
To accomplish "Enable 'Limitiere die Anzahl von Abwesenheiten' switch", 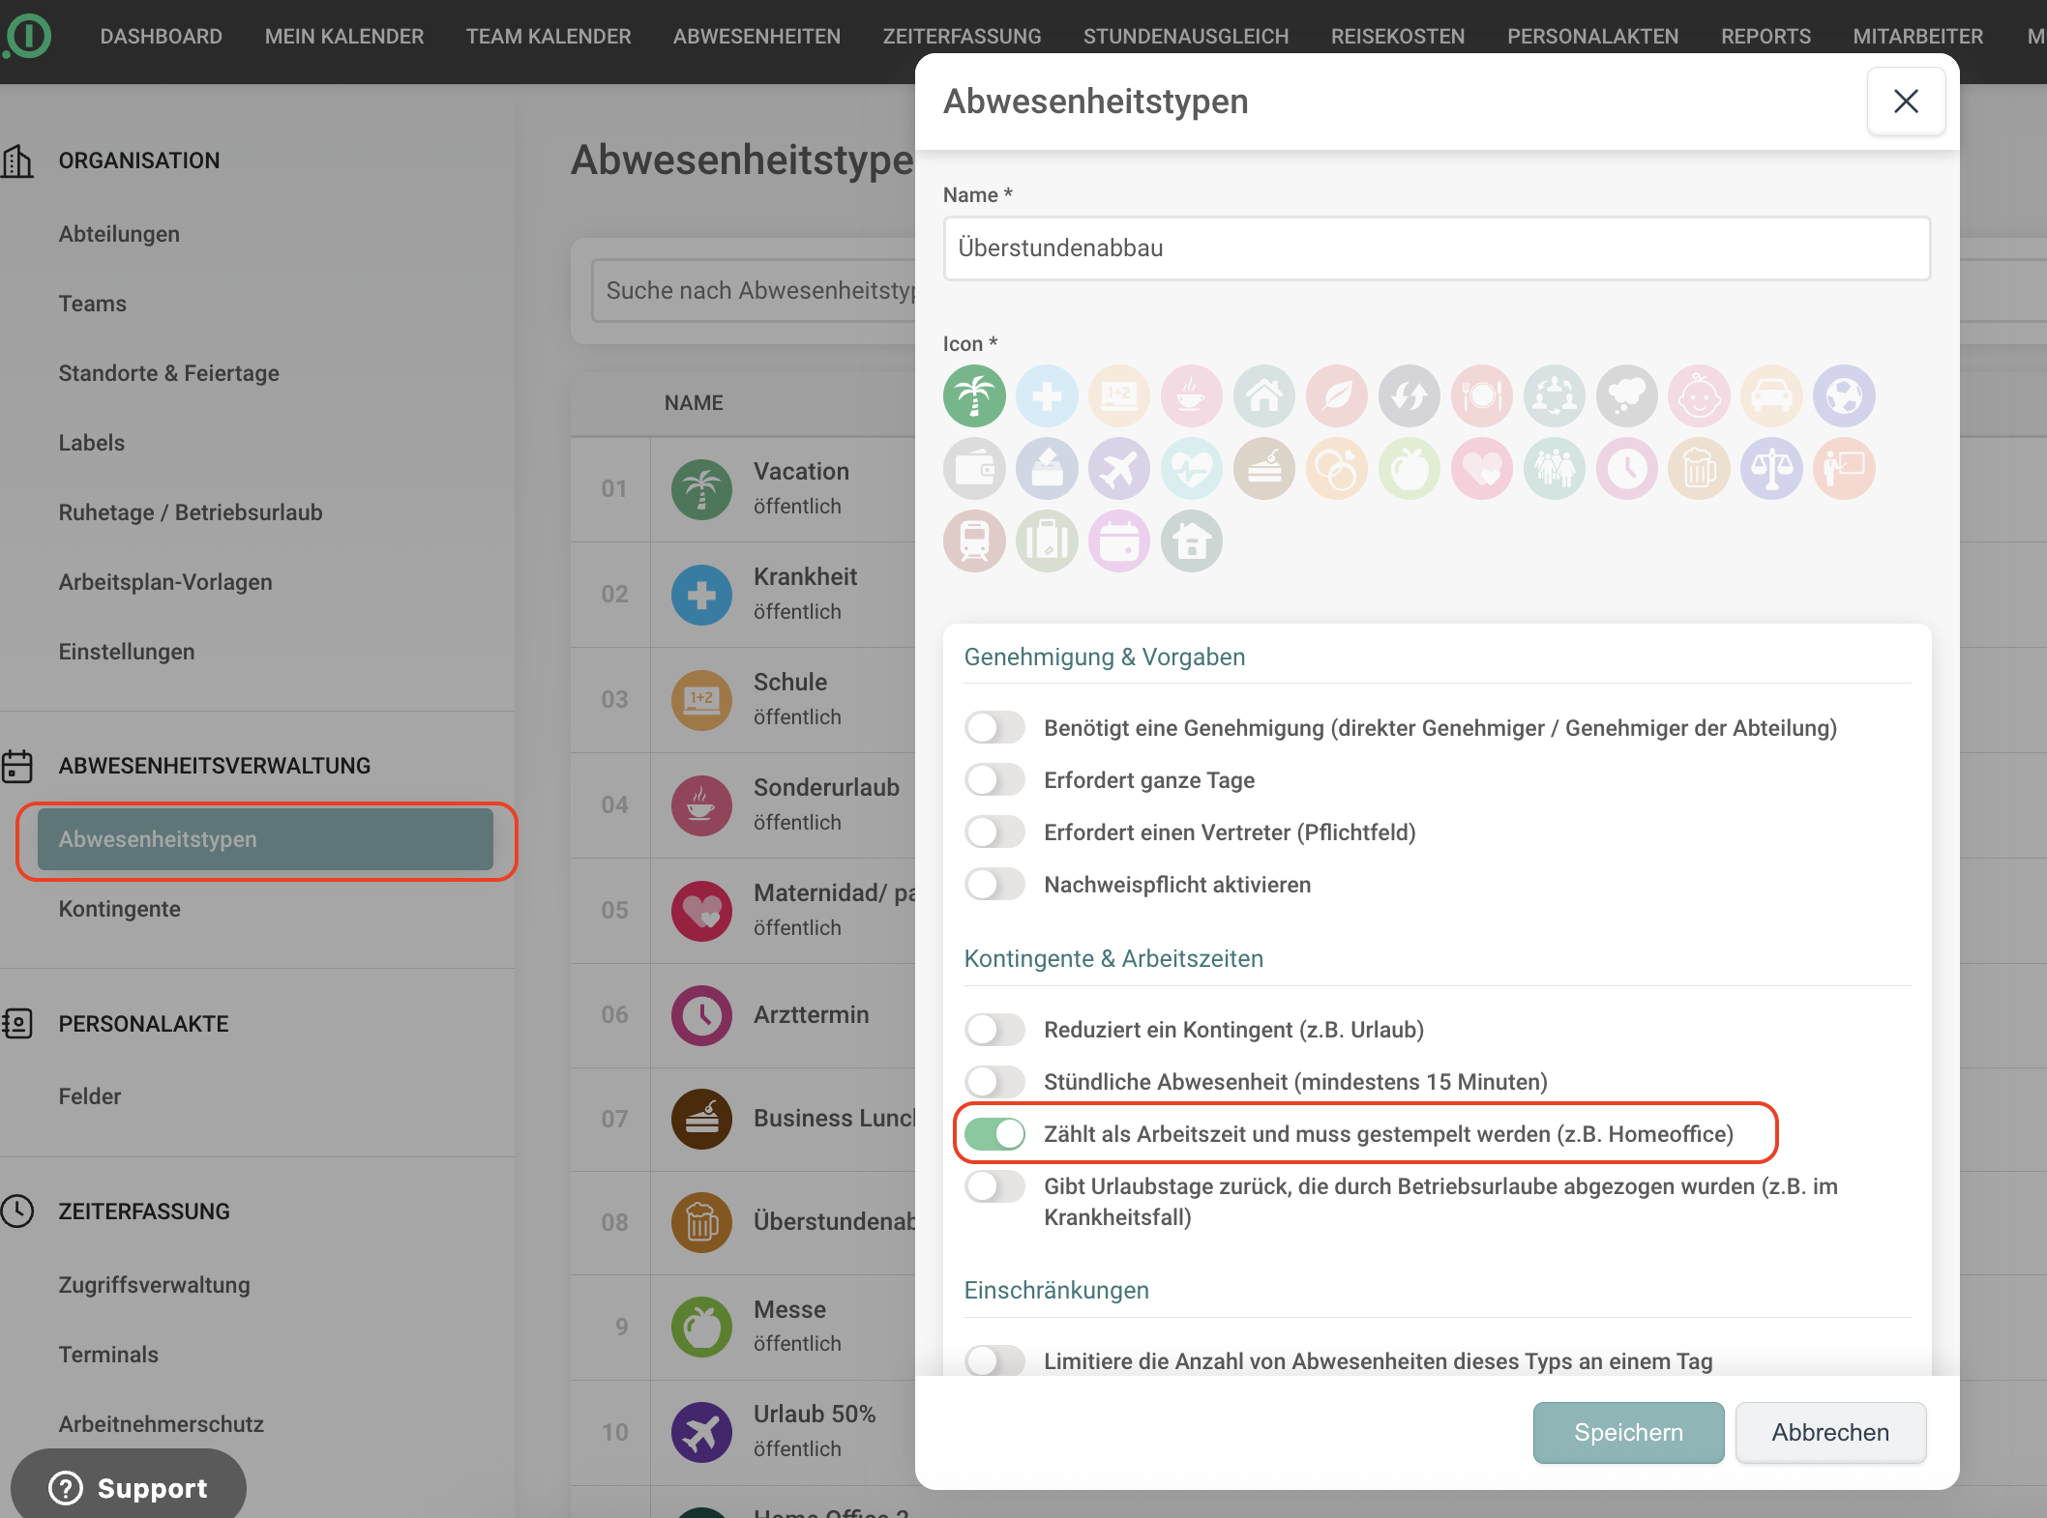I will coord(994,1360).
